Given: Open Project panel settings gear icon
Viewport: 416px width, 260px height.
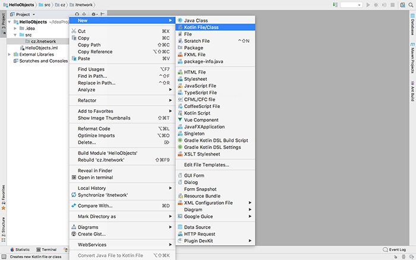Looking at the screenshot, I should coord(94,14).
